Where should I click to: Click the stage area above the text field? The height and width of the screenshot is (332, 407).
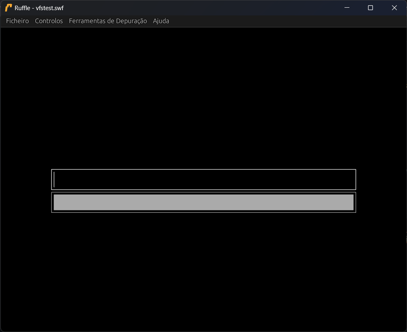point(203,122)
